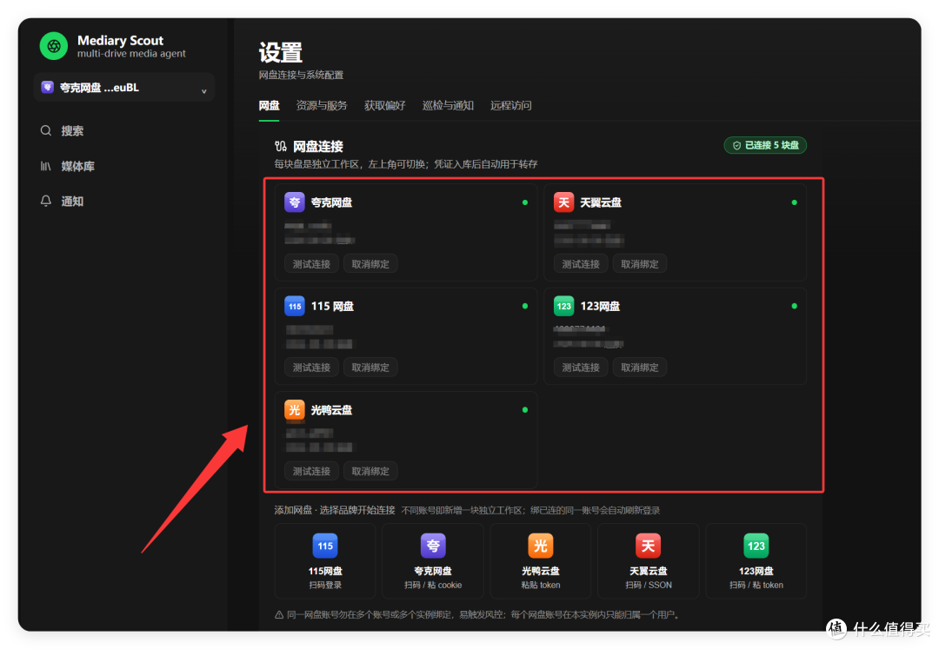The width and height of the screenshot is (939, 649).
Task: Click the 夸克网盘 card title text
Action: (331, 202)
